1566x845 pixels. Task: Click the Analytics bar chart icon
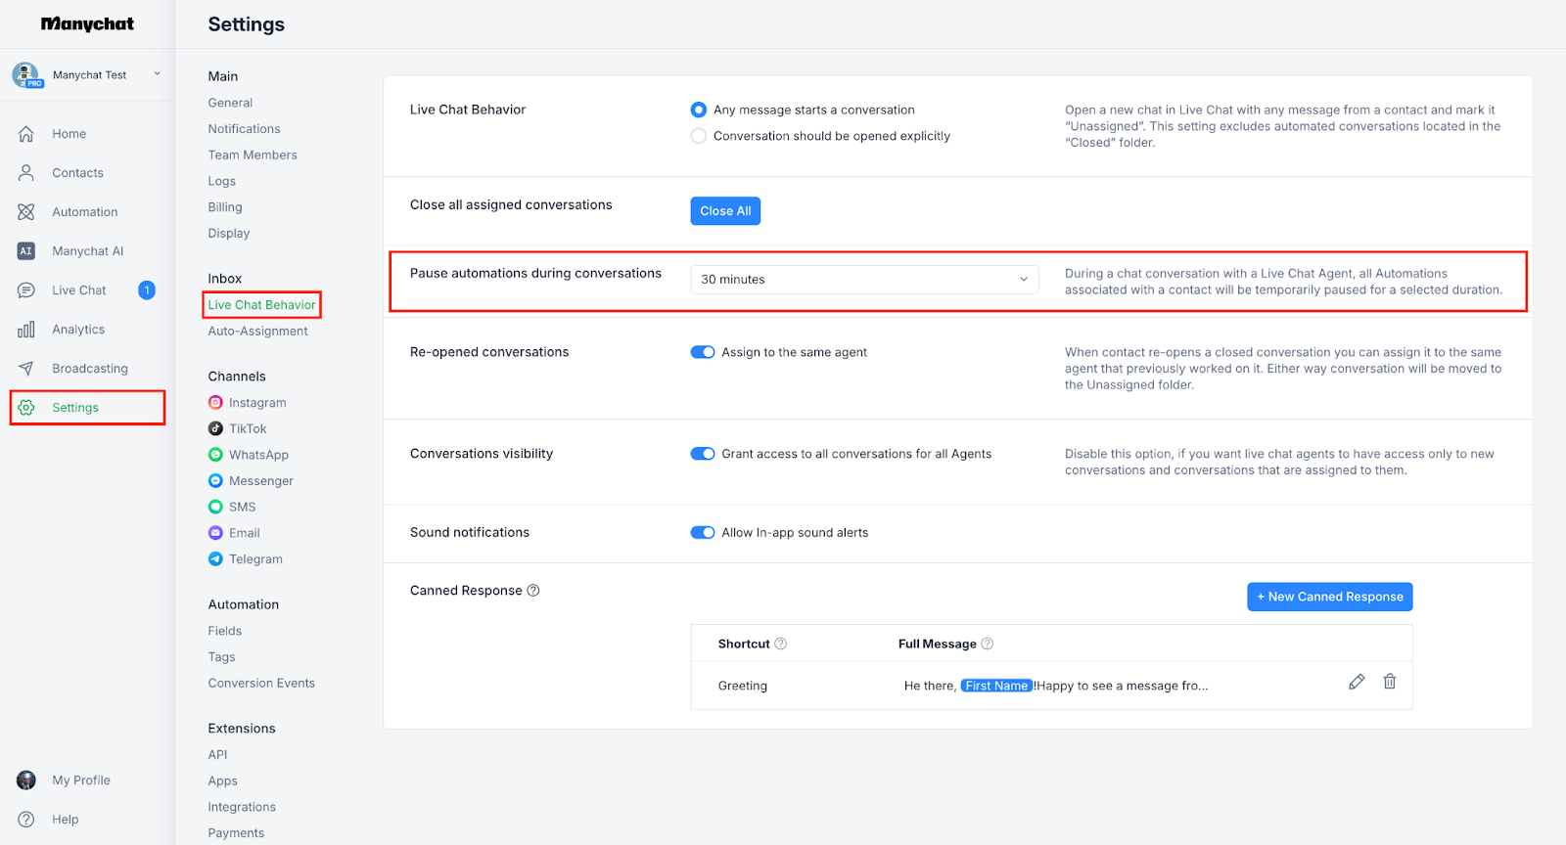(26, 330)
